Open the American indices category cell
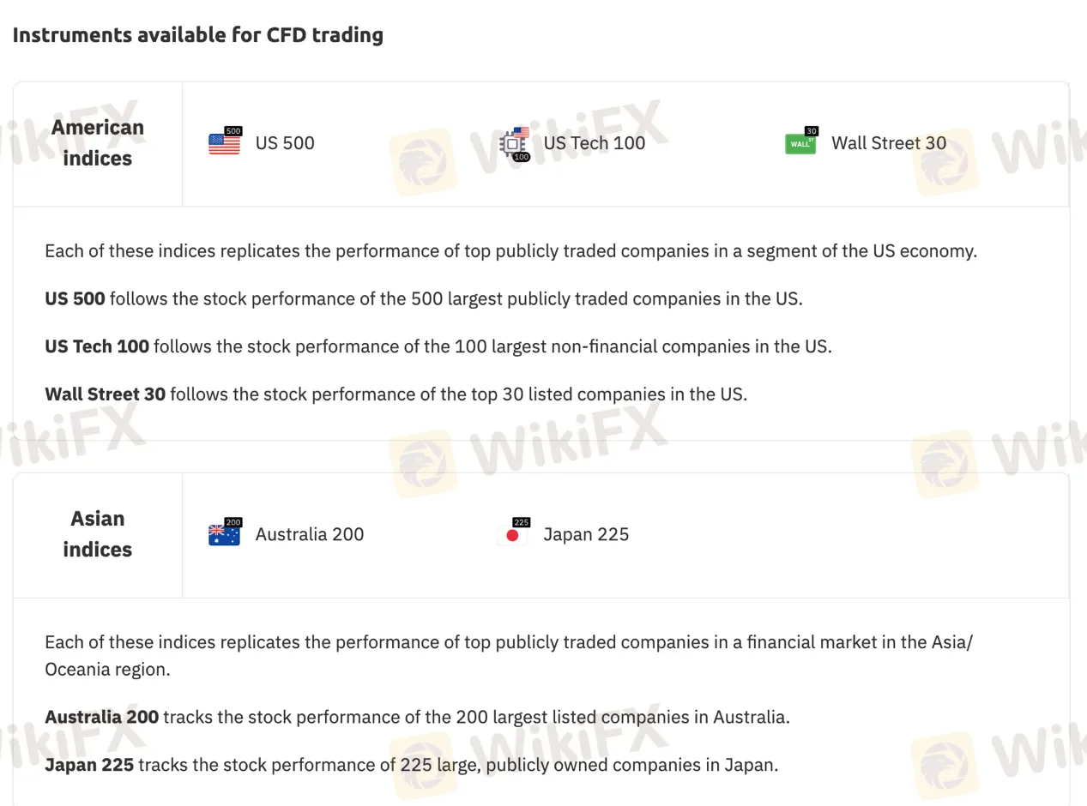Viewport: 1087px width, 806px height. 98,143
